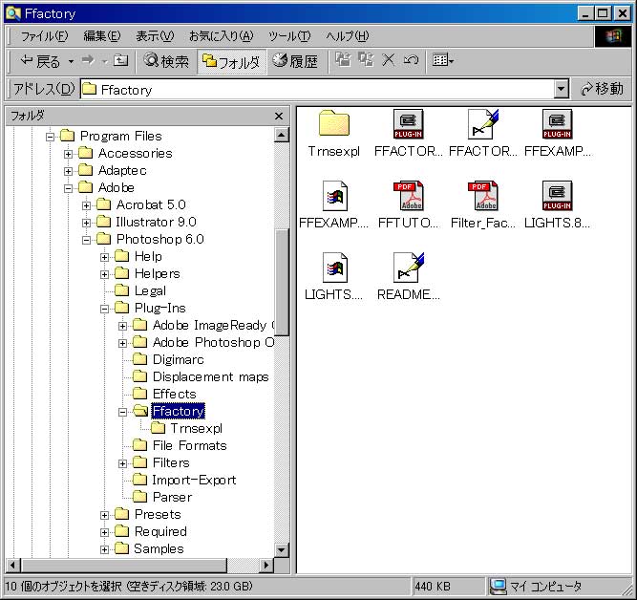Select the Import-Export folder in tree

(x=184, y=480)
